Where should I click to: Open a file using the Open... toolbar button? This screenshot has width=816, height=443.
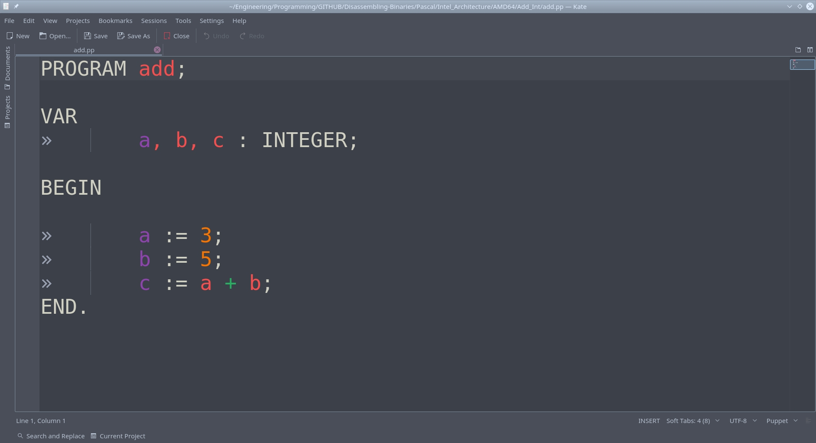[43, 36]
